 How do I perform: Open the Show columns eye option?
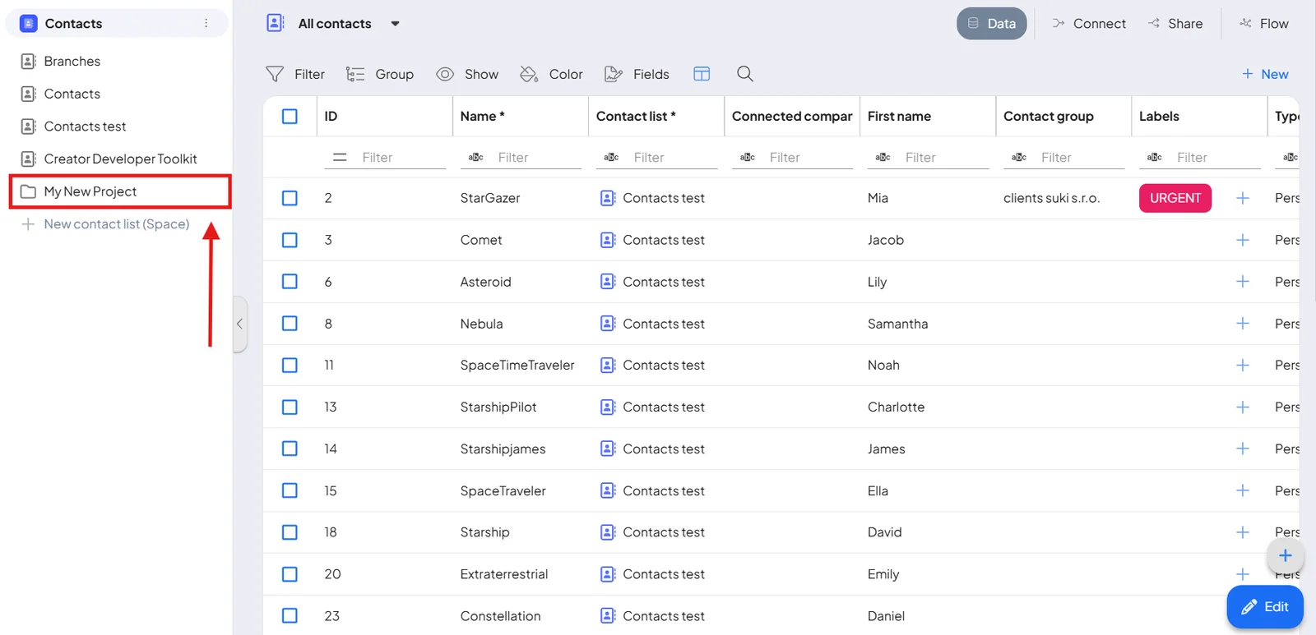click(467, 74)
